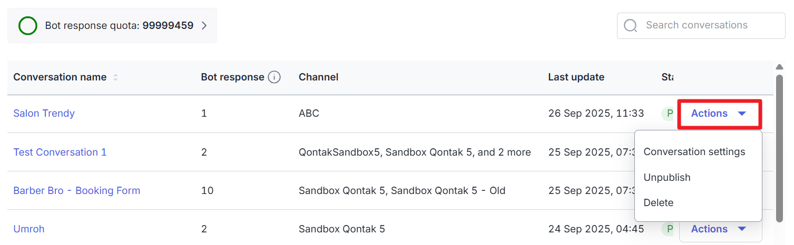
Task: Open Barber Bro - Booking Form link
Action: click(x=76, y=191)
